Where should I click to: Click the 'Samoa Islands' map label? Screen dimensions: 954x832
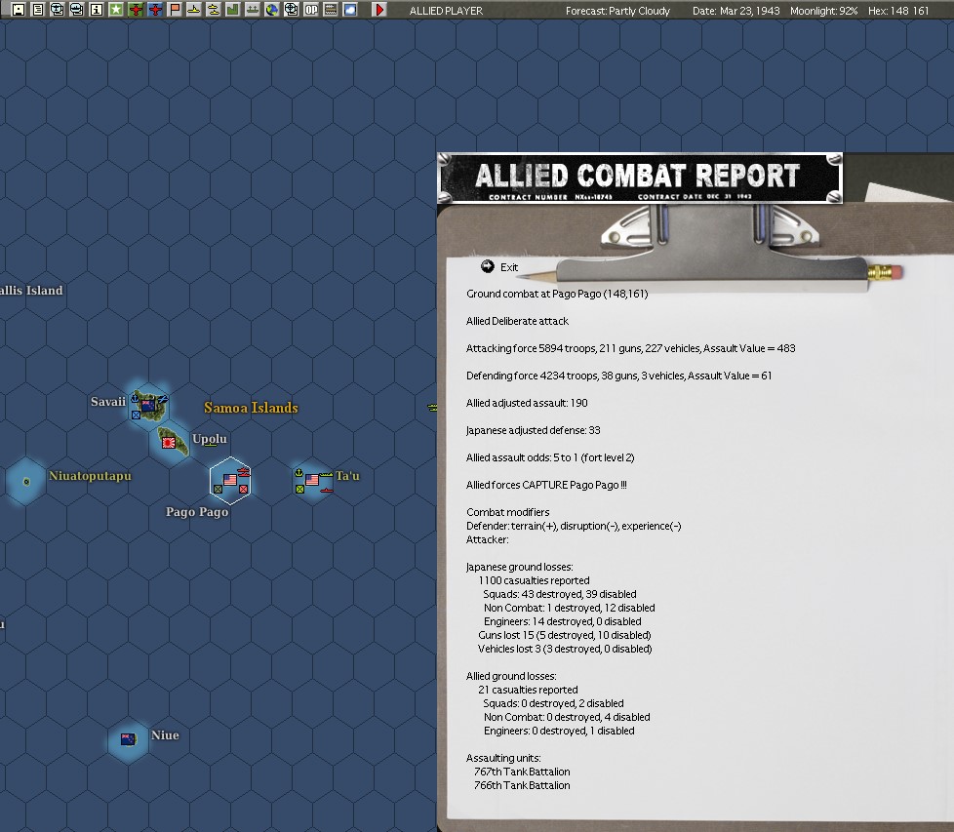251,408
